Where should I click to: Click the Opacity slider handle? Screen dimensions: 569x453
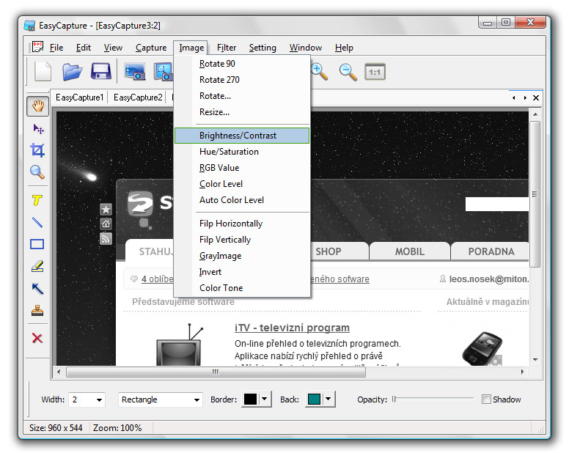click(394, 399)
